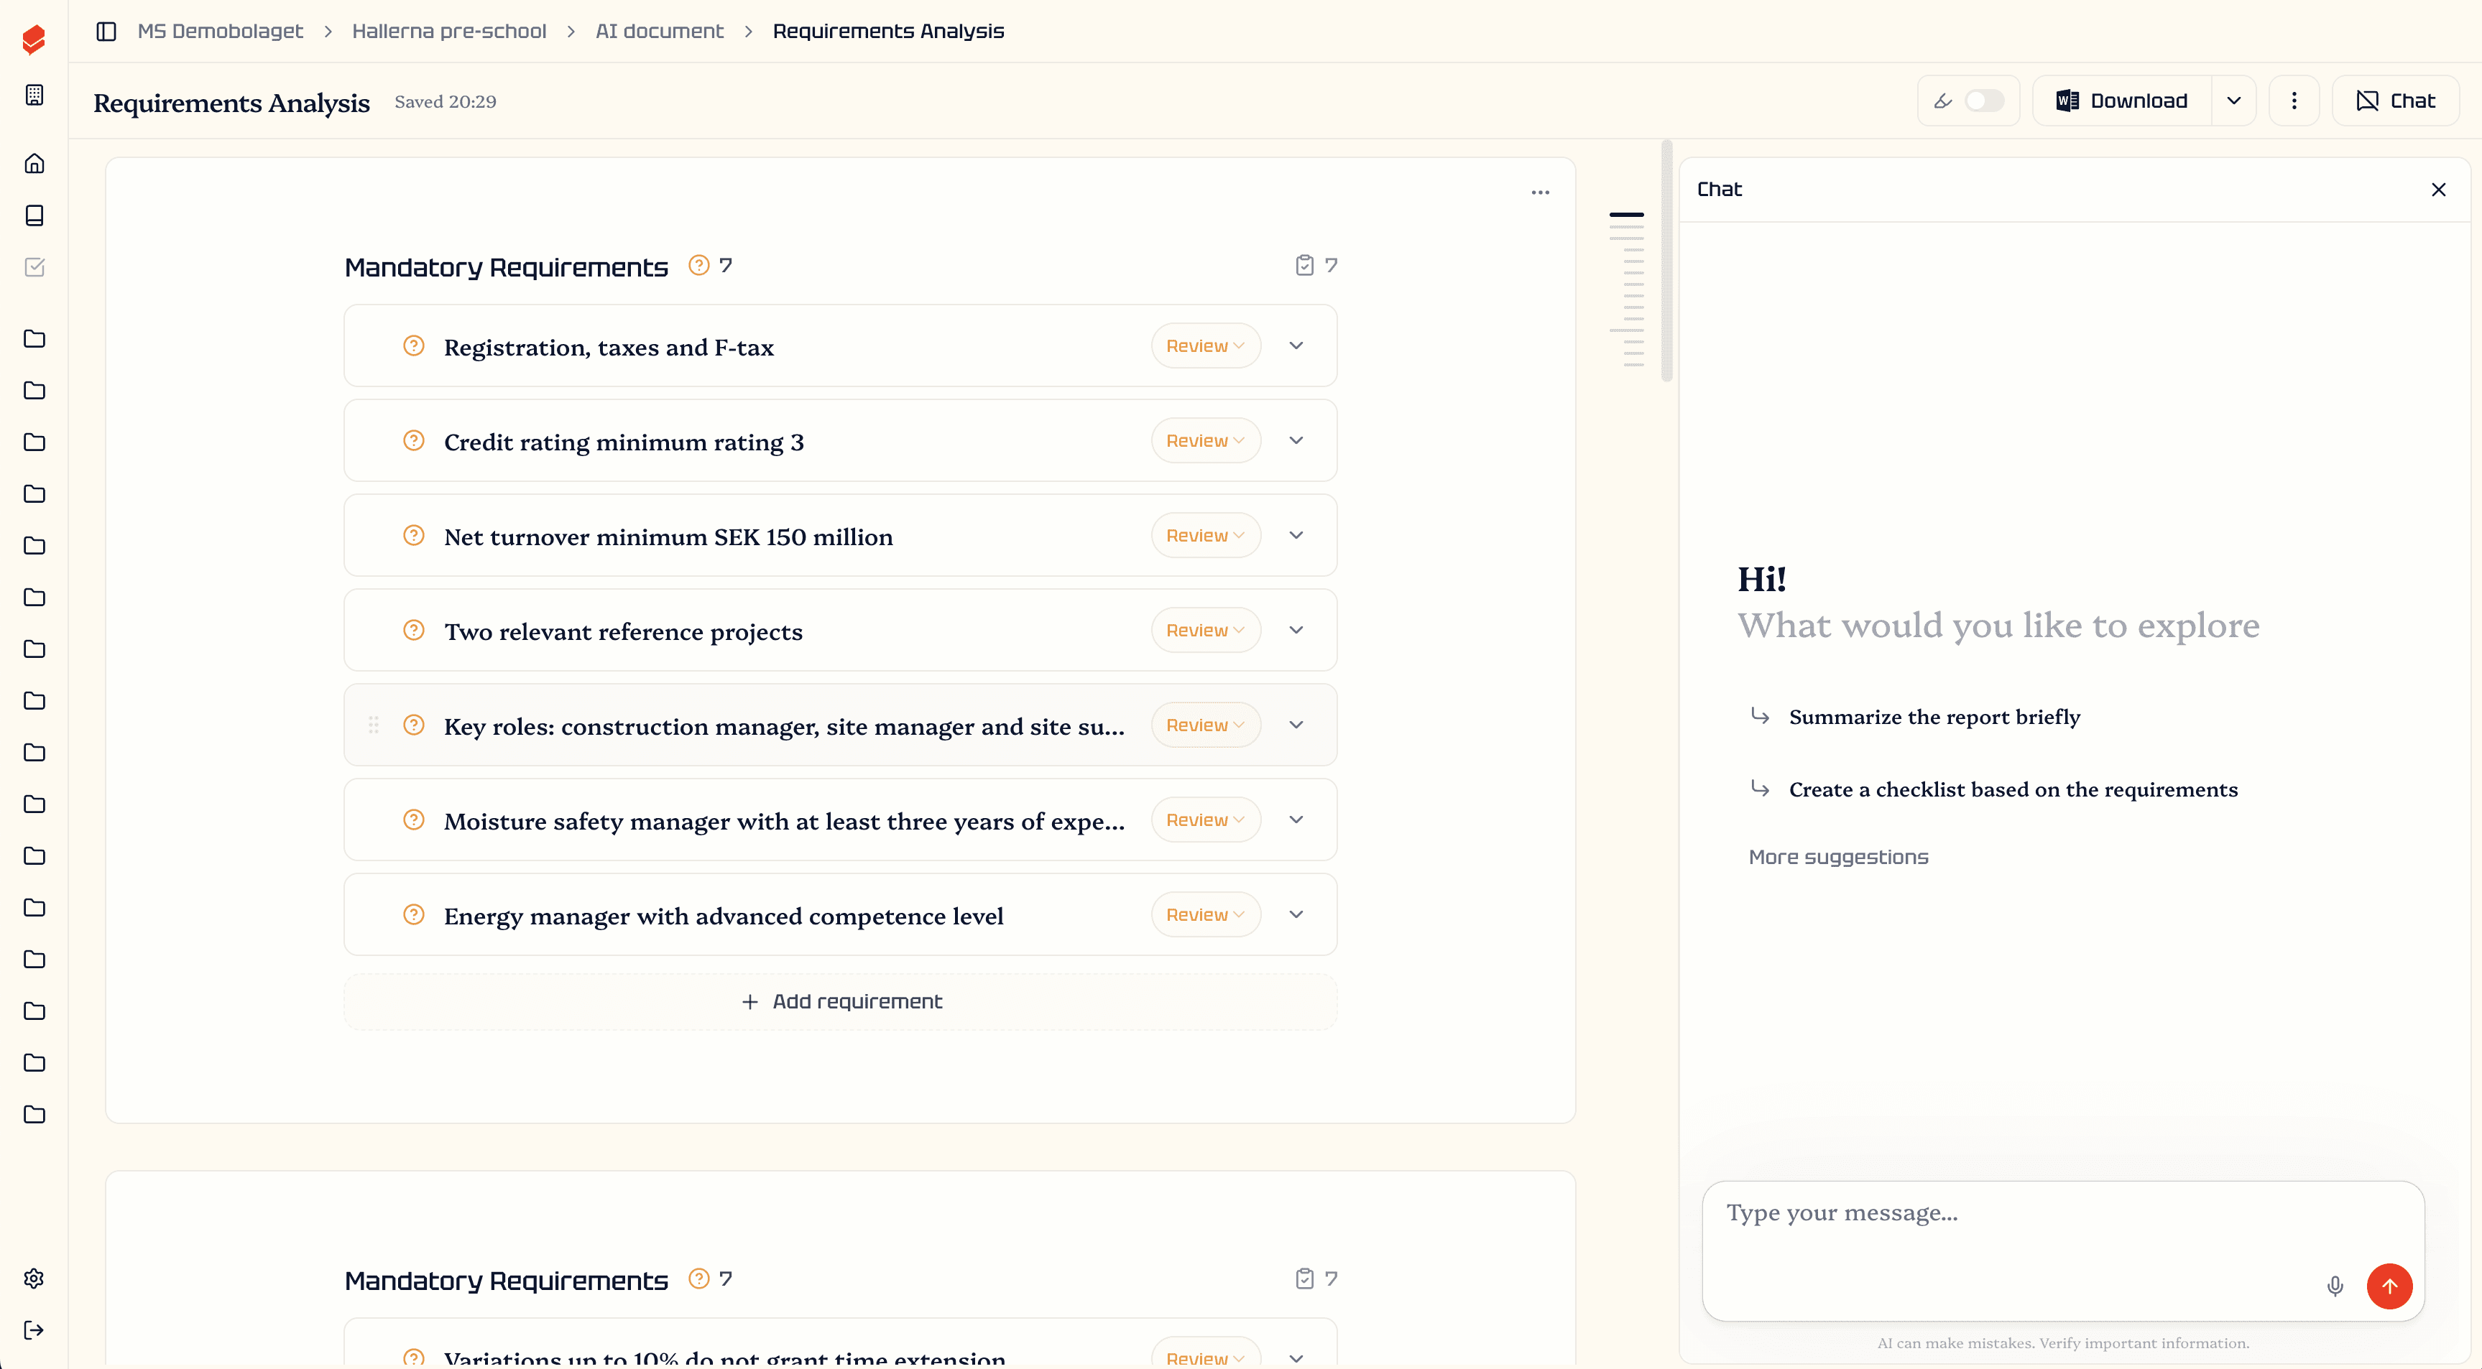The height and width of the screenshot is (1369, 2482).
Task: Open Review dropdown for Energy manager requirement
Action: click(1205, 914)
